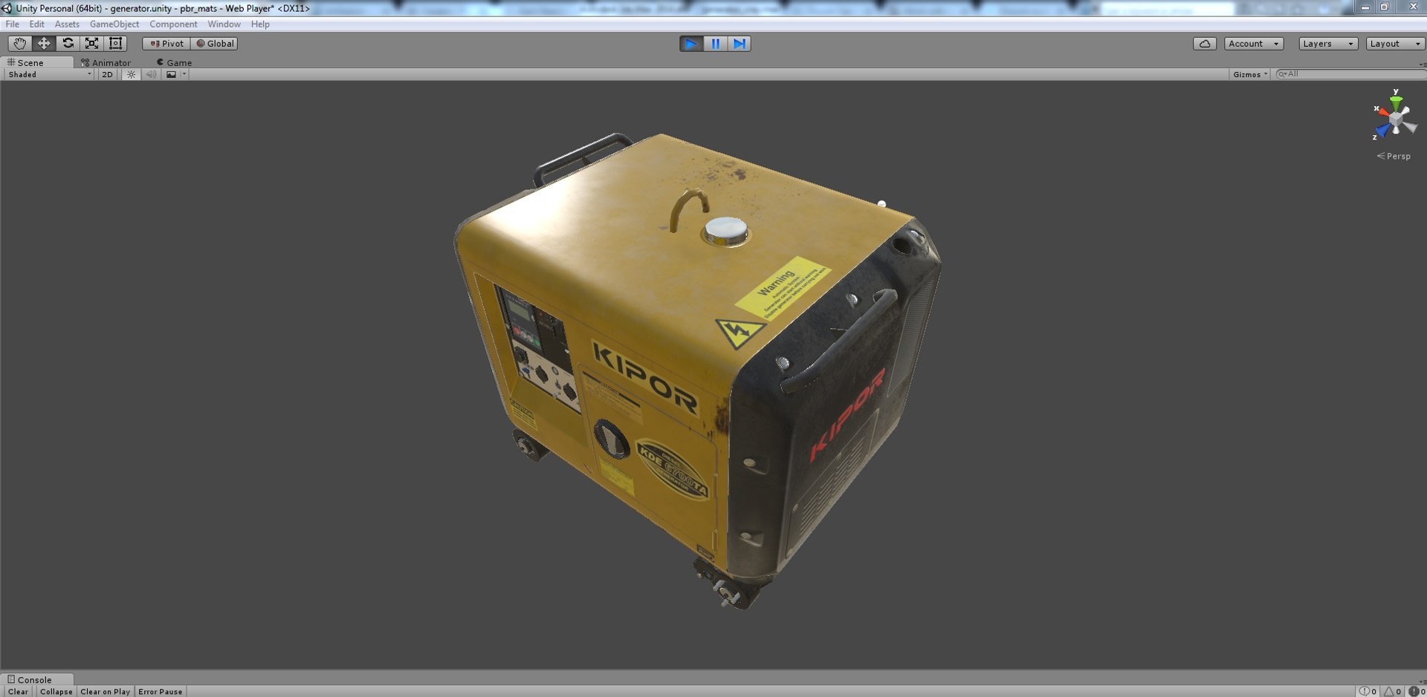Open Scene view panel options menu
This screenshot has width=1427, height=697.
pos(1422,65)
